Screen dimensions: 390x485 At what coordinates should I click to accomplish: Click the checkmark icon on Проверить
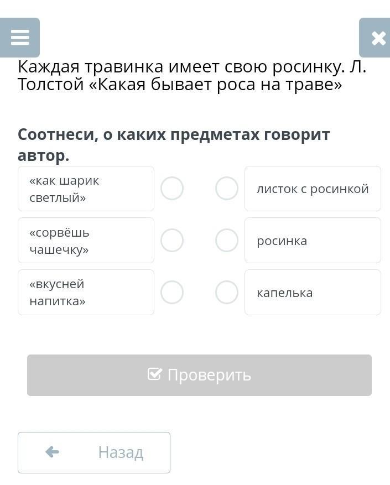(x=155, y=374)
